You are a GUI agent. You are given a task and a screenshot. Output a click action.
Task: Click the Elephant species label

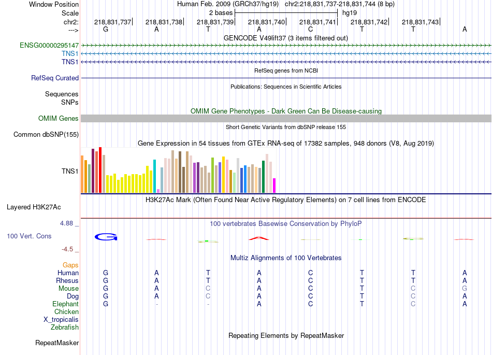[x=65, y=304]
